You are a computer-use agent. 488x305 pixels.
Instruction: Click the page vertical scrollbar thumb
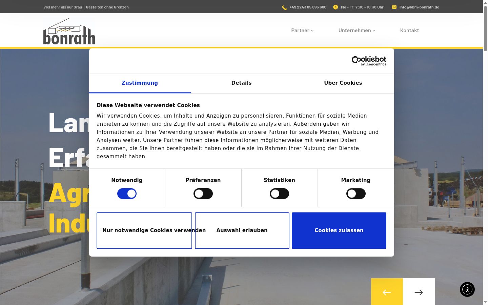(485, 28)
